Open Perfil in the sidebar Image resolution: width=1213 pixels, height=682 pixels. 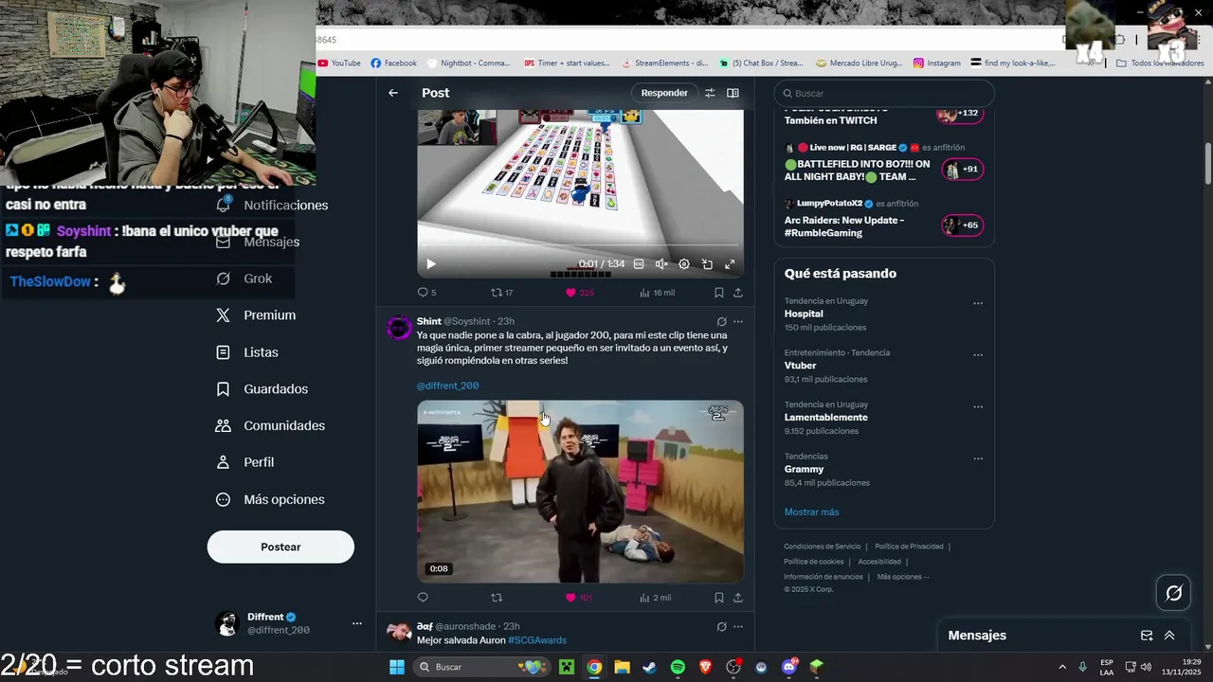[245, 462]
